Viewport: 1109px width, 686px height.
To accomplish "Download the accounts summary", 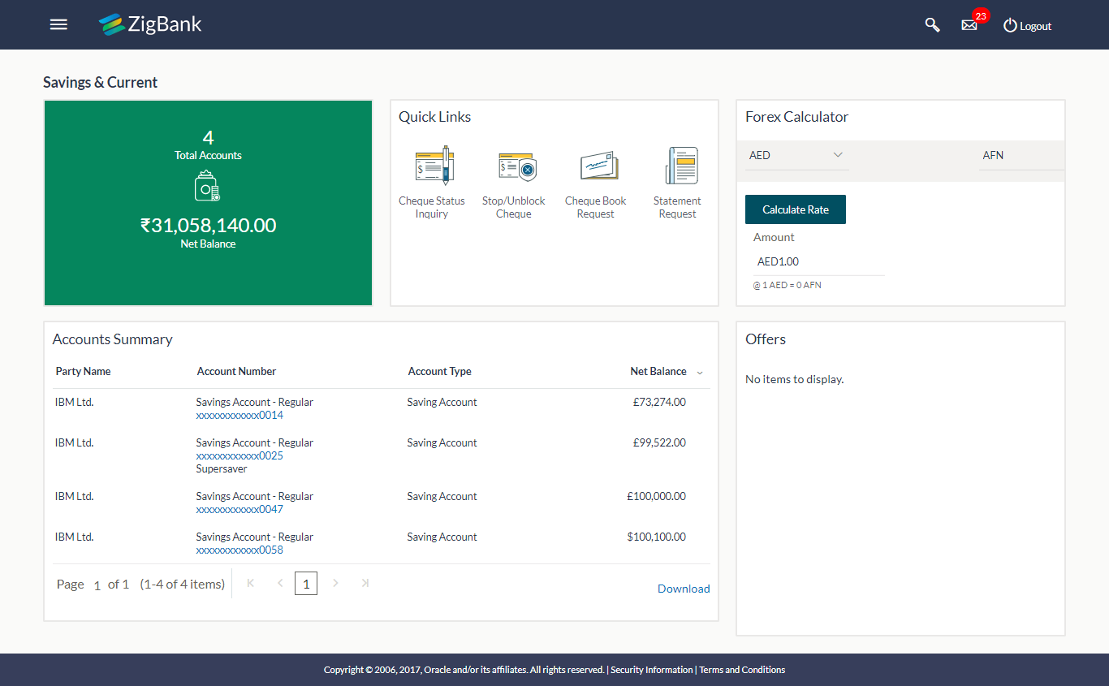I will (x=684, y=589).
